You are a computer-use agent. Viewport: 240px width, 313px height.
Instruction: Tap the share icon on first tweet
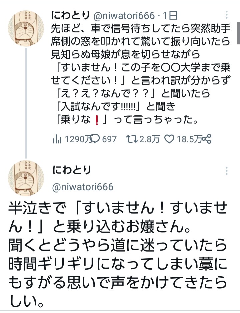click(x=207, y=139)
